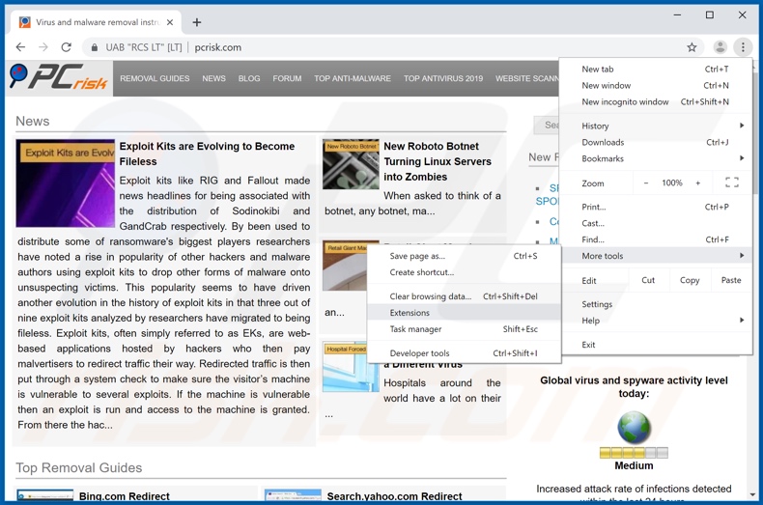Choose Cast... from menu

(x=655, y=223)
